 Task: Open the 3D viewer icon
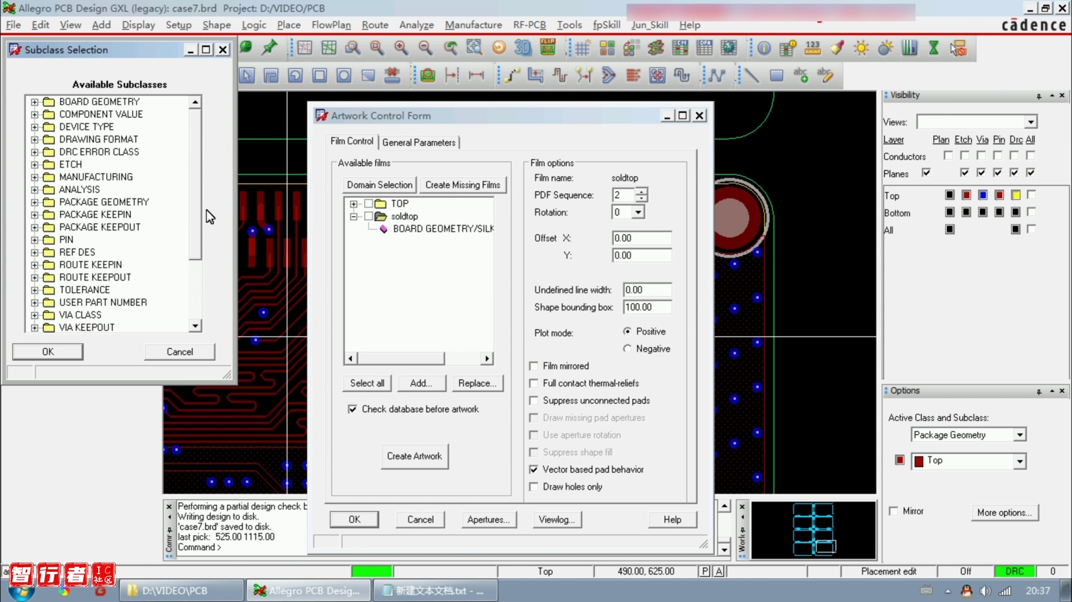[x=523, y=48]
